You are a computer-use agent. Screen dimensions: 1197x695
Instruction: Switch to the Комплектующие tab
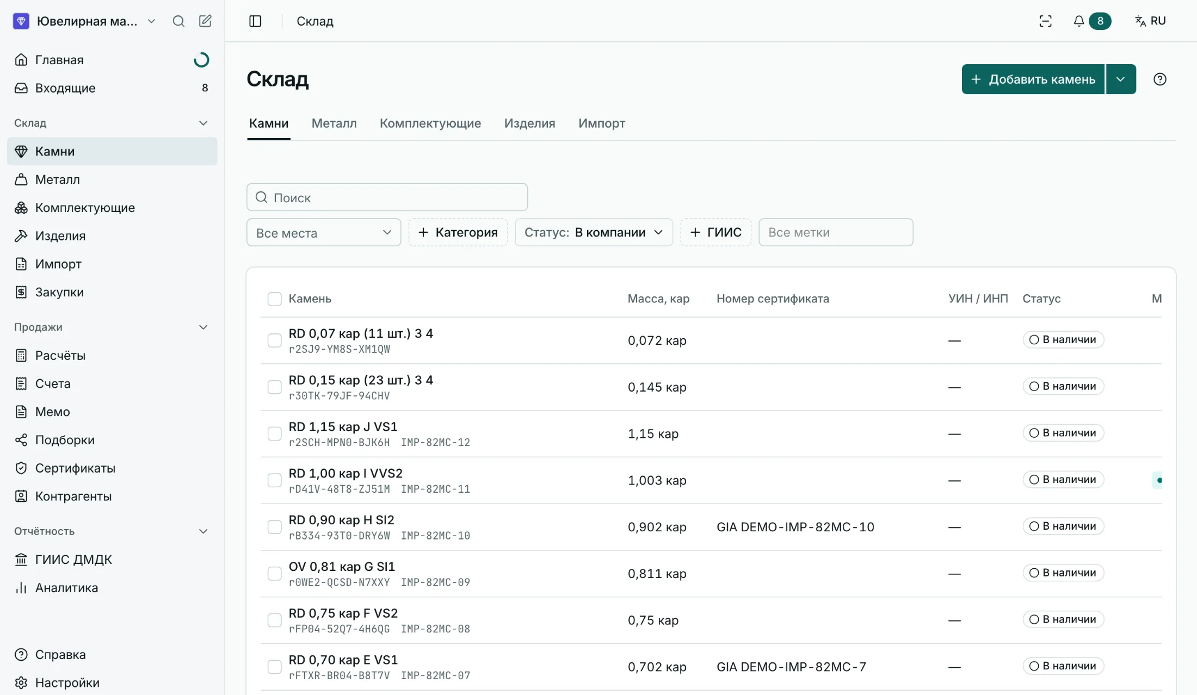click(430, 123)
